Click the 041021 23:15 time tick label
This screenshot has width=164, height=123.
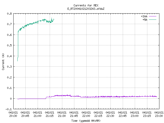click(x=147, y=114)
